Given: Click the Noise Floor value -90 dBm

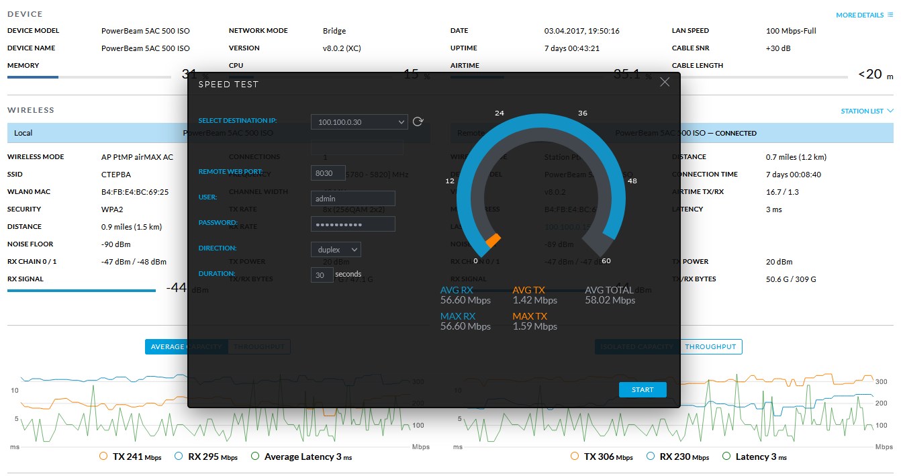Looking at the screenshot, I should click(x=116, y=244).
